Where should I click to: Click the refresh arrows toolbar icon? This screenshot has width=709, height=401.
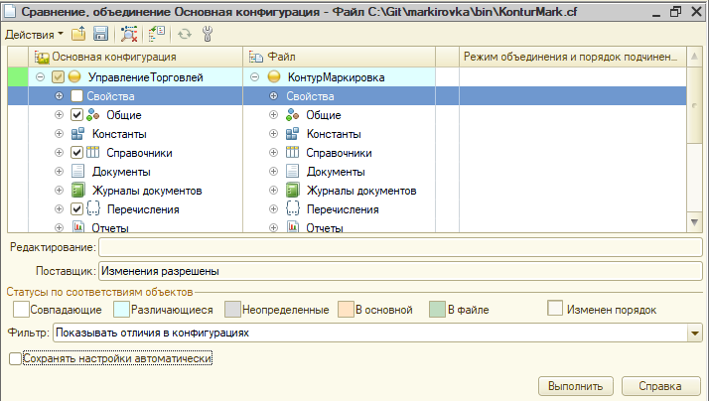[185, 34]
